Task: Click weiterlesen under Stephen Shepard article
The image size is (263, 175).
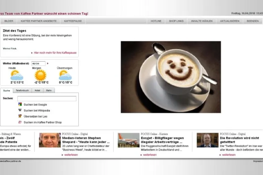Action: 71,155
